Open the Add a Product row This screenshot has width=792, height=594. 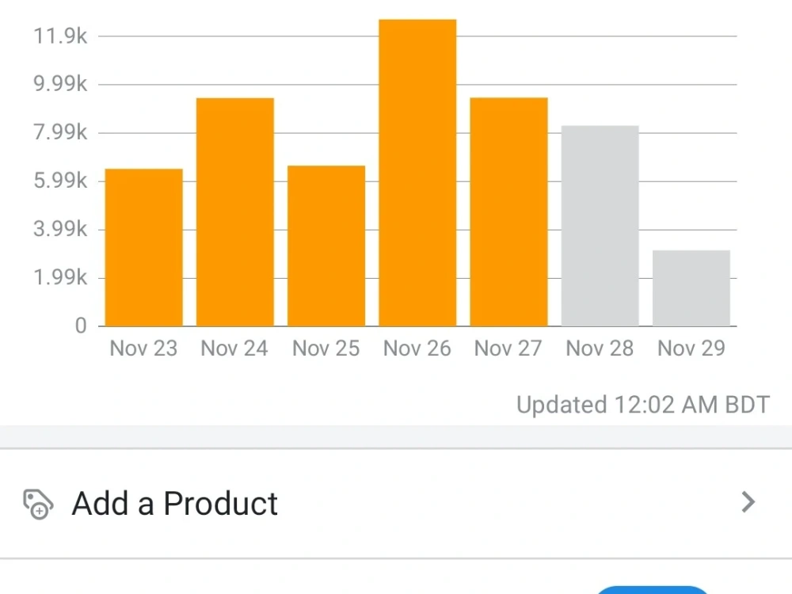(x=396, y=504)
